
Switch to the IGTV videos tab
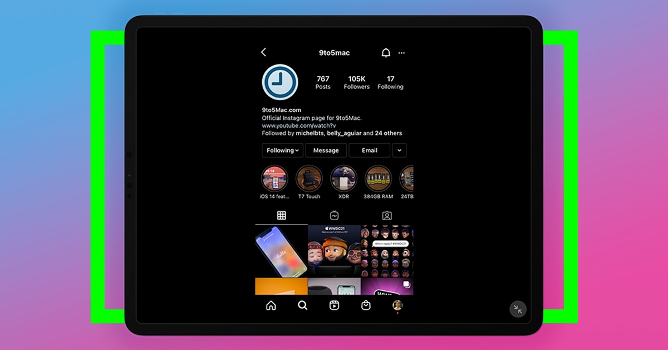tap(334, 216)
